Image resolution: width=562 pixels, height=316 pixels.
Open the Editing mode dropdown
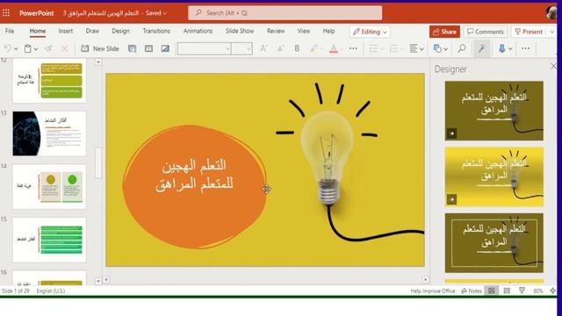(x=370, y=32)
